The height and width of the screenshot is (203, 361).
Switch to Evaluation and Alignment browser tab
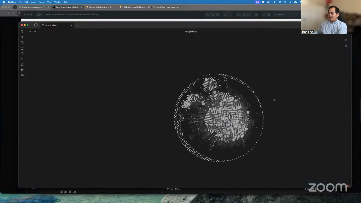coord(34,7)
